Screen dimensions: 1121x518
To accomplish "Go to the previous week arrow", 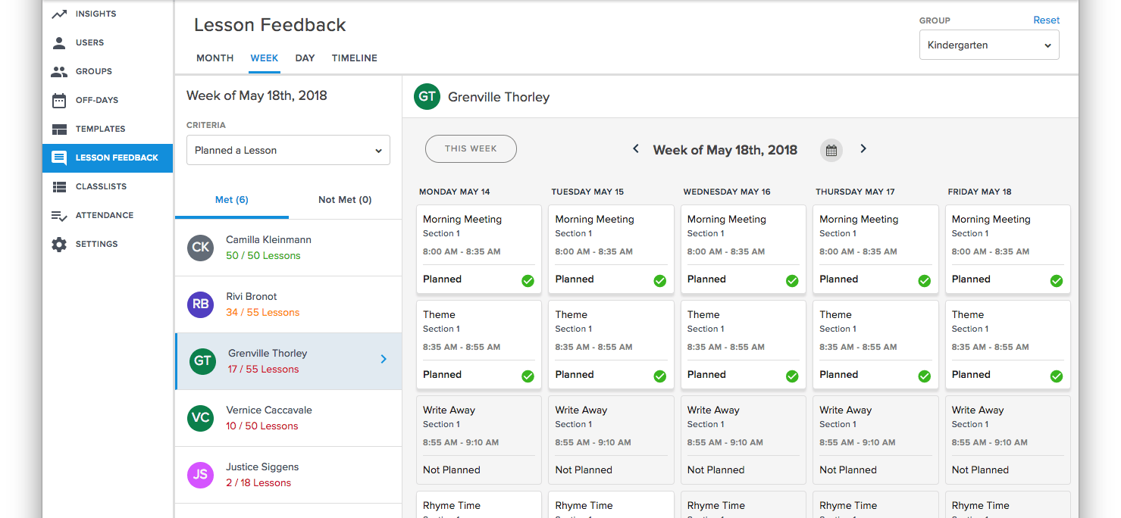I will [636, 149].
